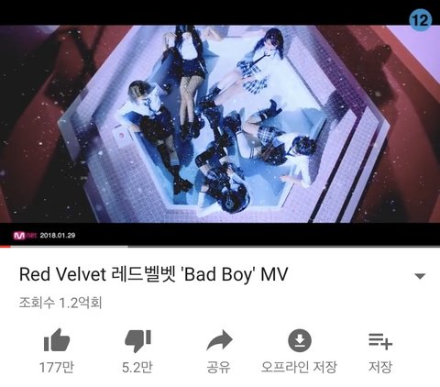Seek using the red video progress bar
The image size is (440, 387).
5,247
